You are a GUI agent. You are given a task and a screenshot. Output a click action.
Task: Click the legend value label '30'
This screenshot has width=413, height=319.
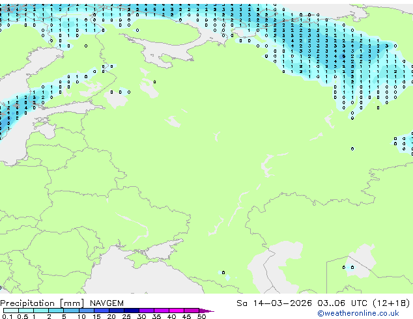click(x=141, y=316)
